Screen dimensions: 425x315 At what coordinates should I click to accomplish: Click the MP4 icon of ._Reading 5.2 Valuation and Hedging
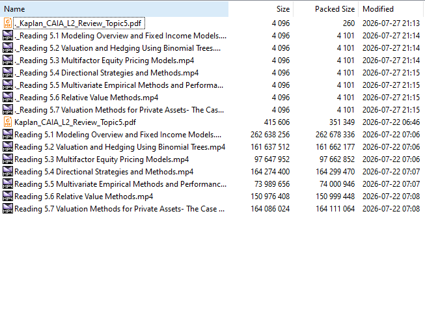coord(8,48)
